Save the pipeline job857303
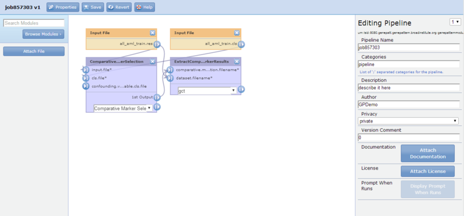This screenshot has height=216, width=464. (x=93, y=7)
